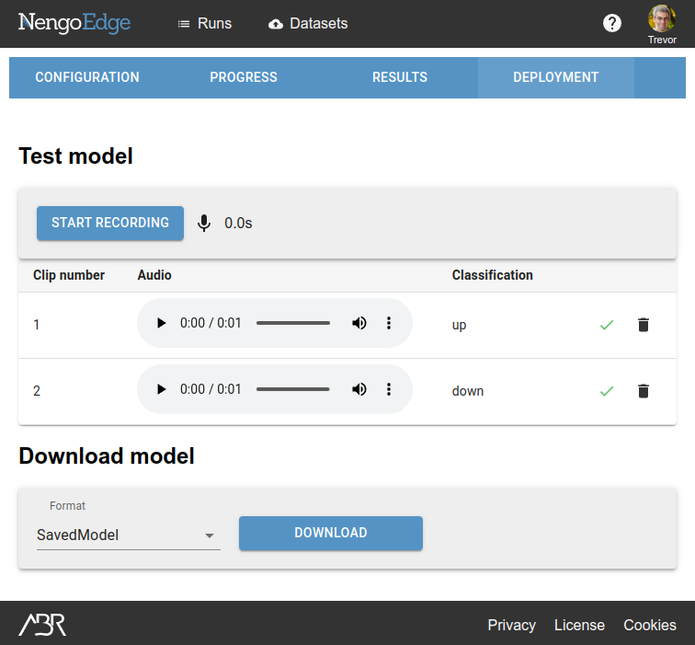This screenshot has width=695, height=645.
Task: Click the microphone icon
Action: [x=204, y=224]
